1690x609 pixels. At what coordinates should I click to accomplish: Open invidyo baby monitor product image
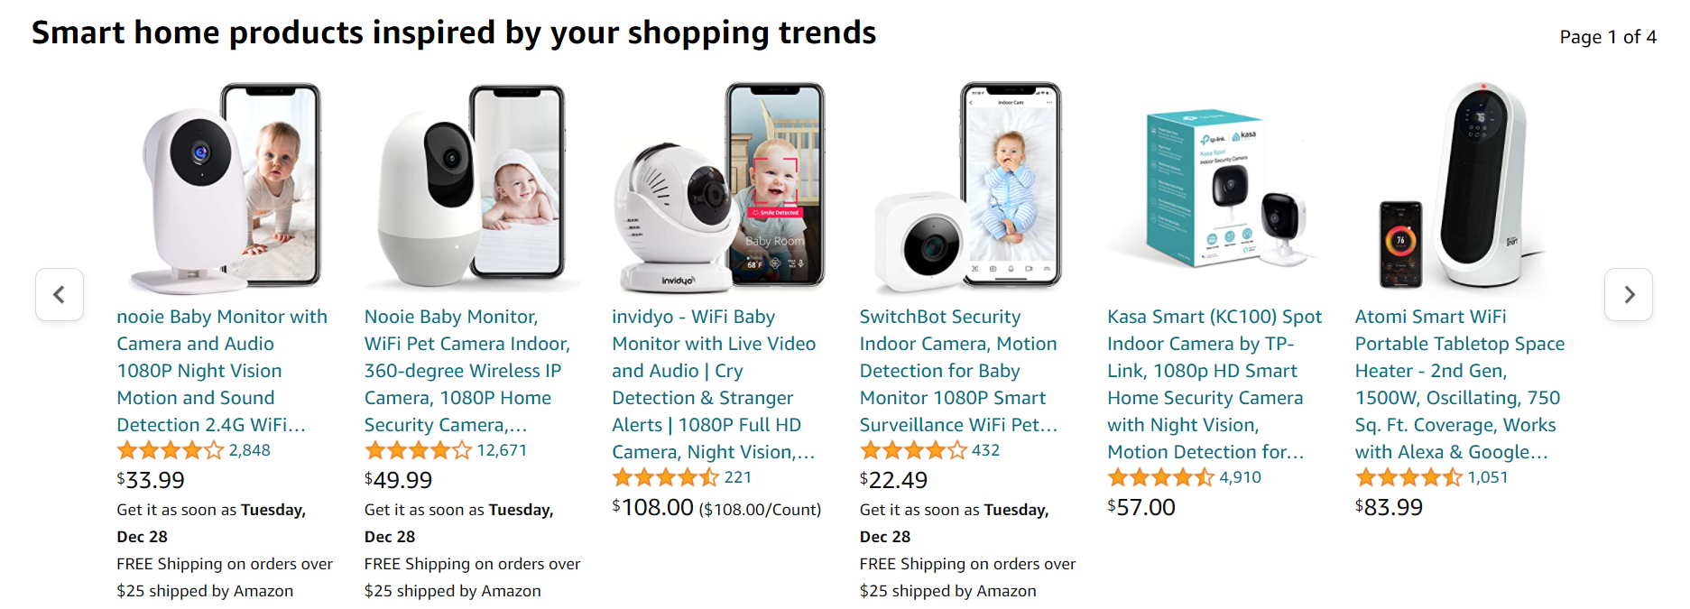point(719,188)
